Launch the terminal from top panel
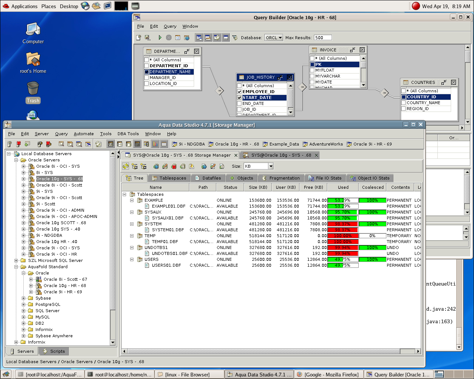Screen dimensions: 474x379 (x=108, y=6)
